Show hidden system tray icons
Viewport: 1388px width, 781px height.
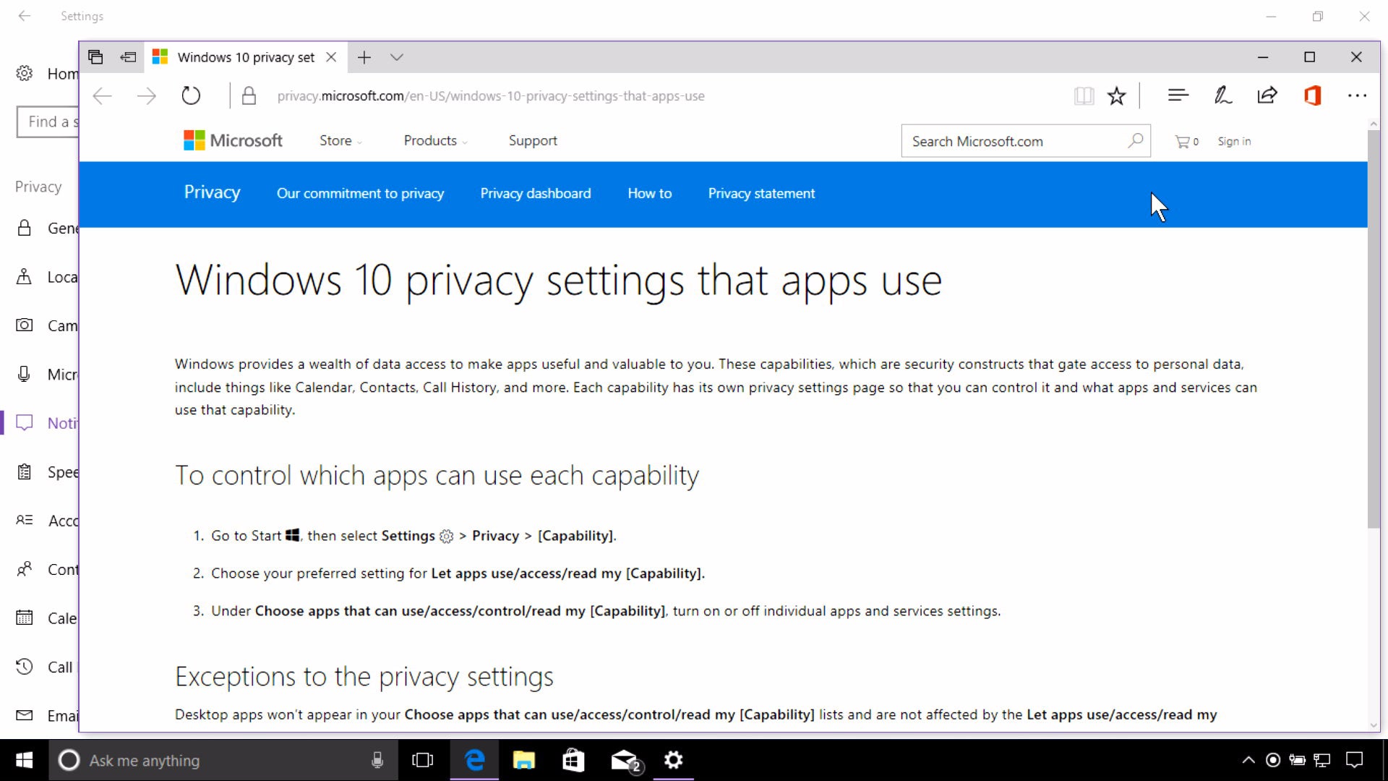click(1248, 760)
